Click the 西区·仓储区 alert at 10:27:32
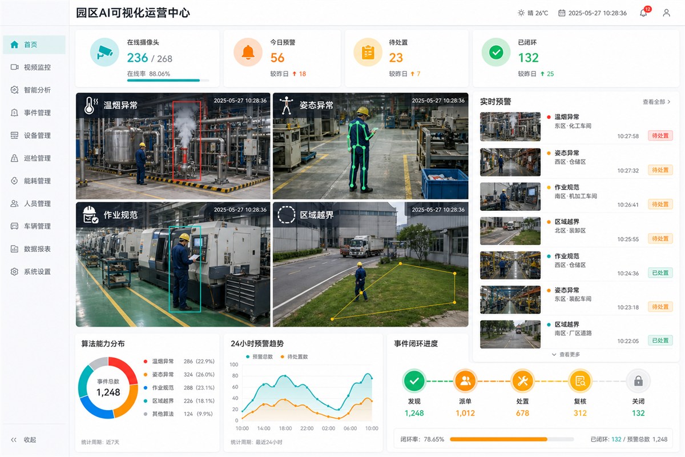The width and height of the screenshot is (685, 457). [577, 162]
